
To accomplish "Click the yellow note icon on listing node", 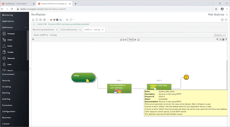I will 88,80.
